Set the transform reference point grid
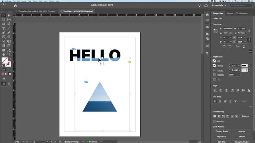The height and width of the screenshot is (143, 255). (216, 31)
